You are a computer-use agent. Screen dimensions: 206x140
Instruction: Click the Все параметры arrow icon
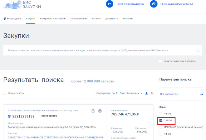(202, 94)
